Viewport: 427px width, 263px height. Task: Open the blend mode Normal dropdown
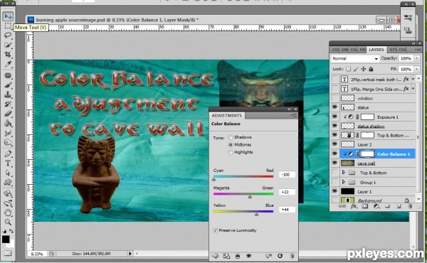point(355,58)
